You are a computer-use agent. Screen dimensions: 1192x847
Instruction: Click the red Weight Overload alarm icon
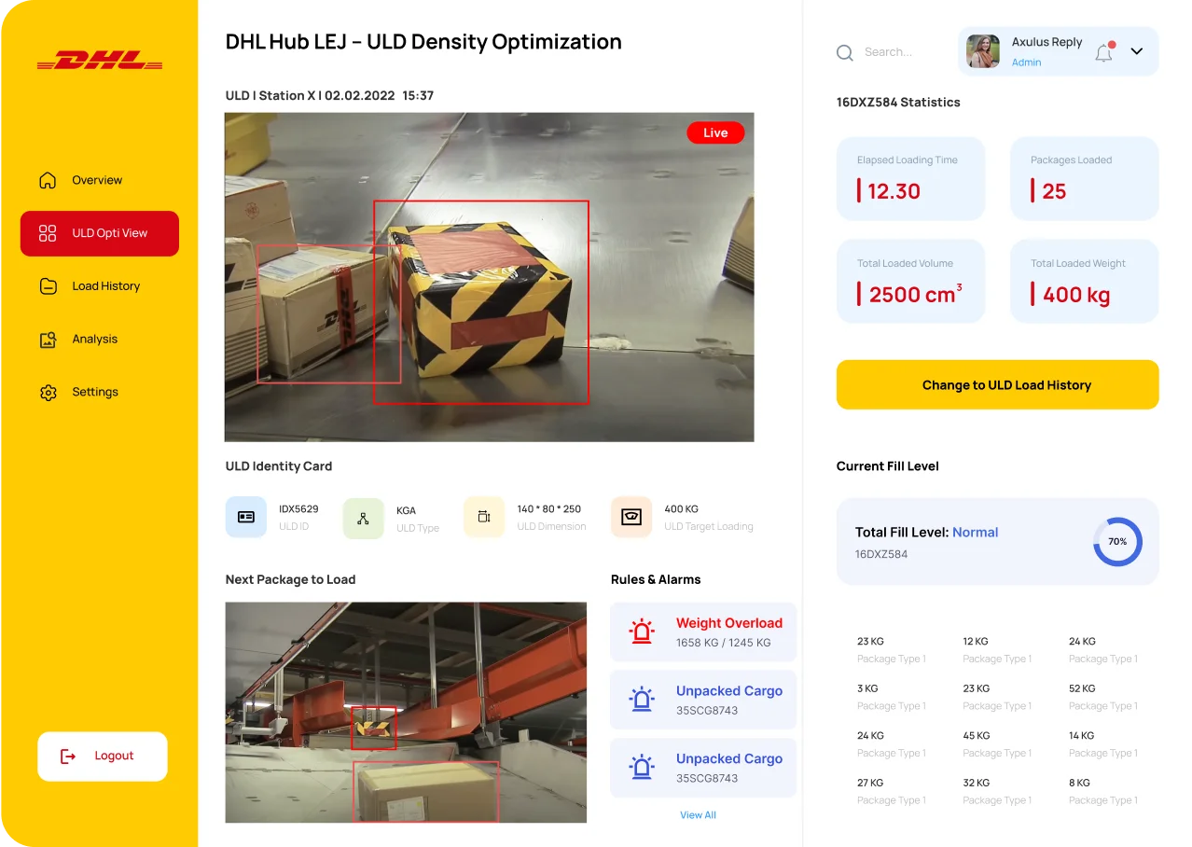[642, 632]
